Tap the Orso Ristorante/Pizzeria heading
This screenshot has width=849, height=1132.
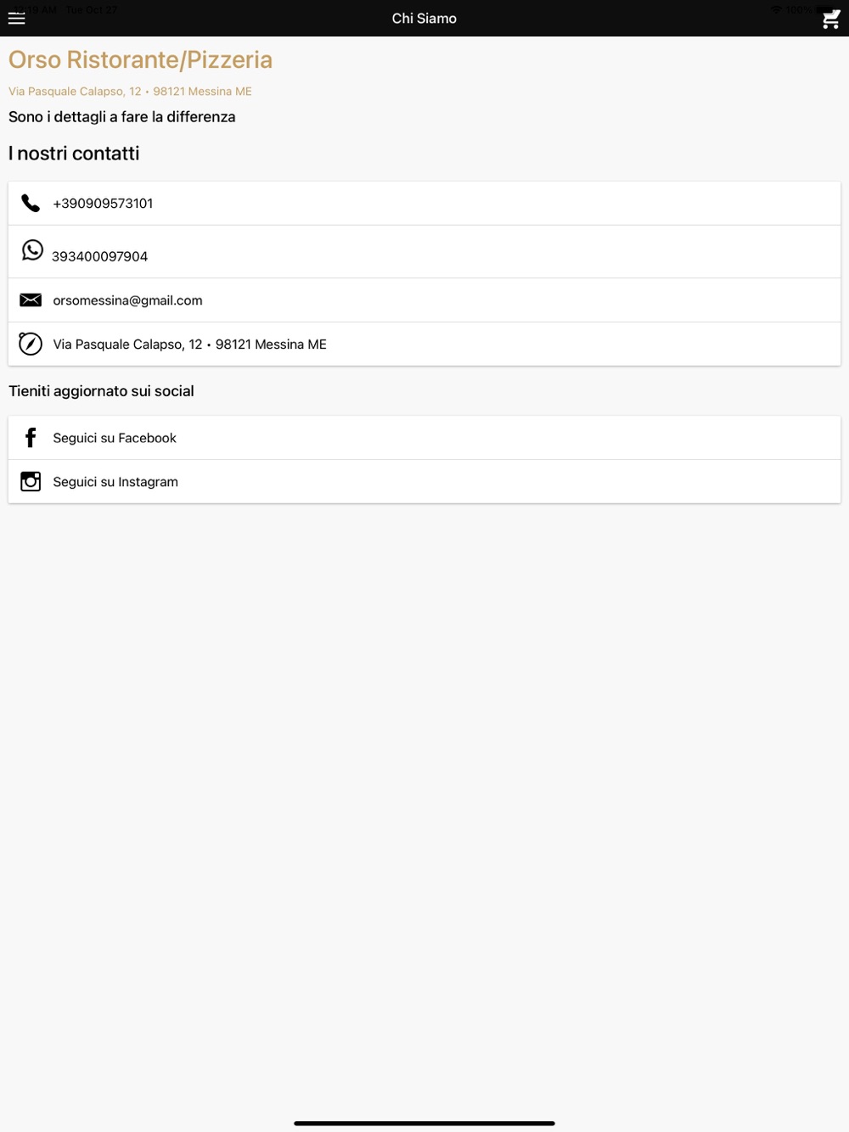[140, 59]
